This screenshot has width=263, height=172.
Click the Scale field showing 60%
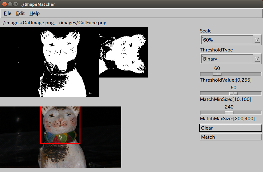coord(227,40)
